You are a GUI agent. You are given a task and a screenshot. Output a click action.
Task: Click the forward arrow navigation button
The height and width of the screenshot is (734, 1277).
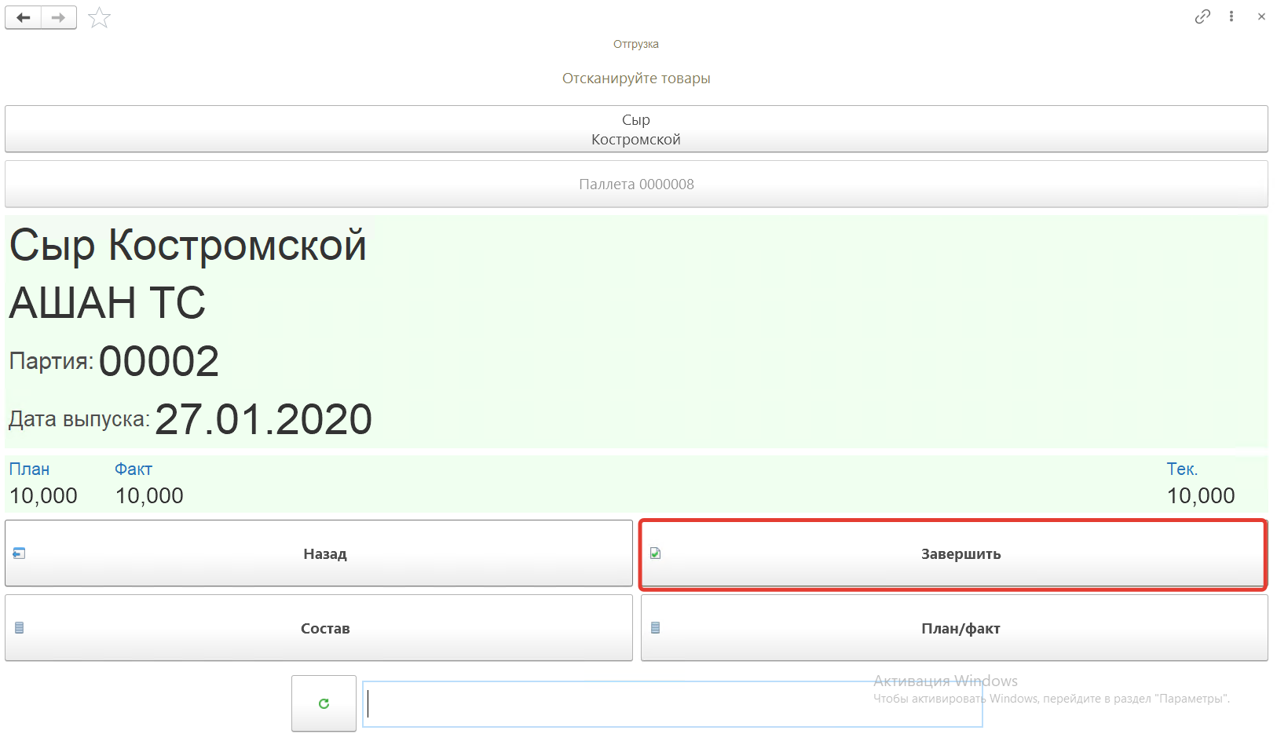click(x=59, y=17)
